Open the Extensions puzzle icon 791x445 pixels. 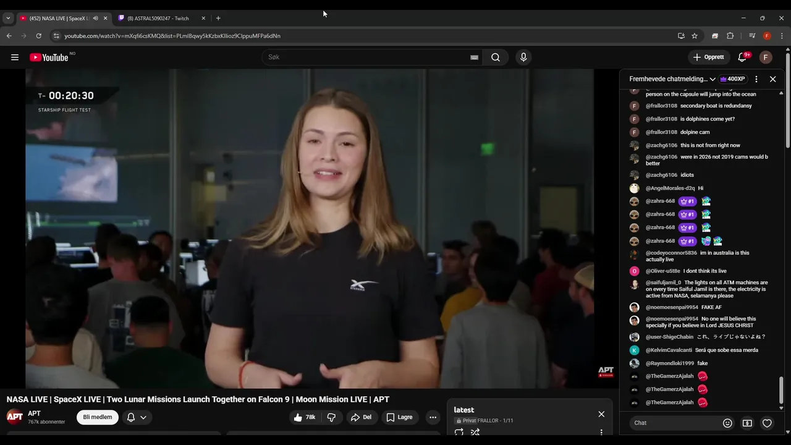[730, 36]
